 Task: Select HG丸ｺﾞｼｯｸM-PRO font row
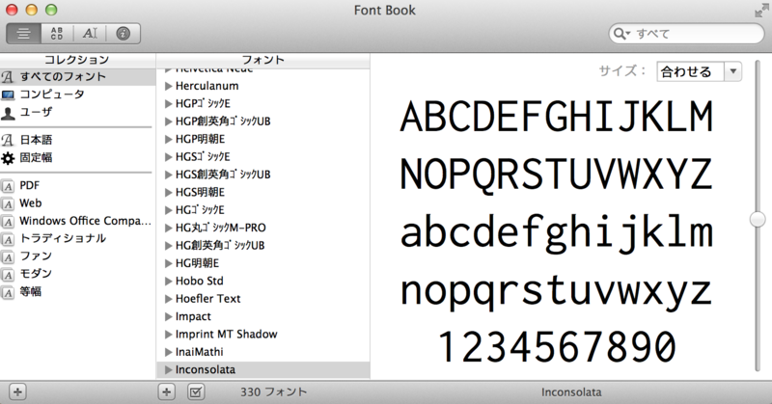[x=262, y=228]
